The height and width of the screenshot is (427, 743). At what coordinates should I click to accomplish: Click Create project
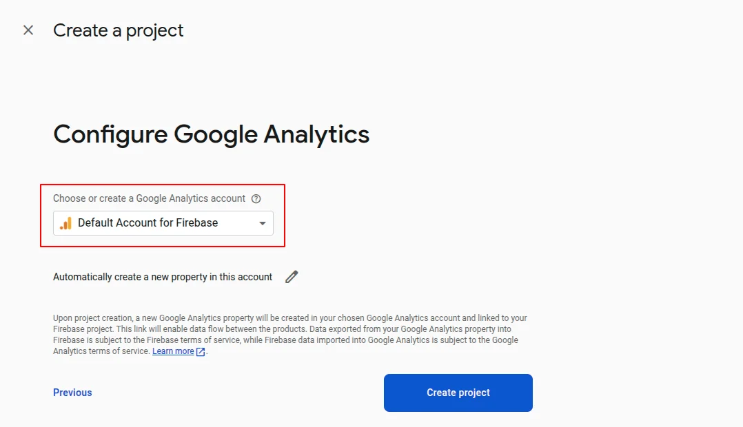[x=458, y=393]
